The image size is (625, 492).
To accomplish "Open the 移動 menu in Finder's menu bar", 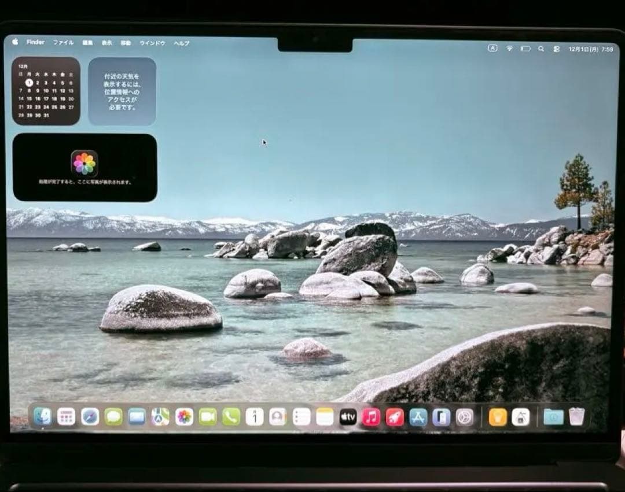I will click(x=125, y=42).
